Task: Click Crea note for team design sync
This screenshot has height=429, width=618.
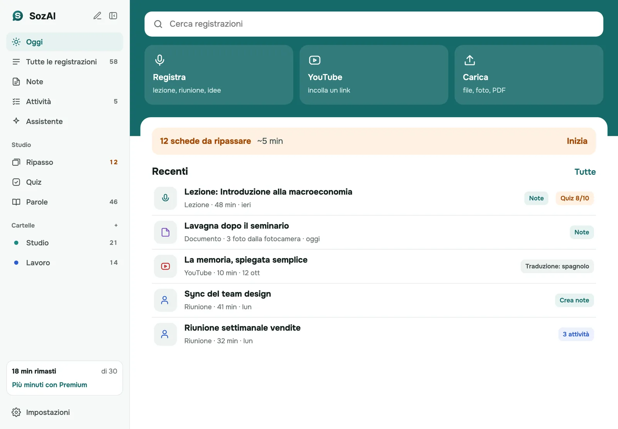Action: 574,300
